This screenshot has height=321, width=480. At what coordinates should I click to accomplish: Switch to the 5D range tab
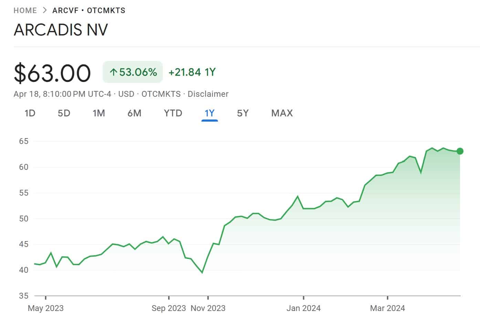pyautogui.click(x=64, y=113)
